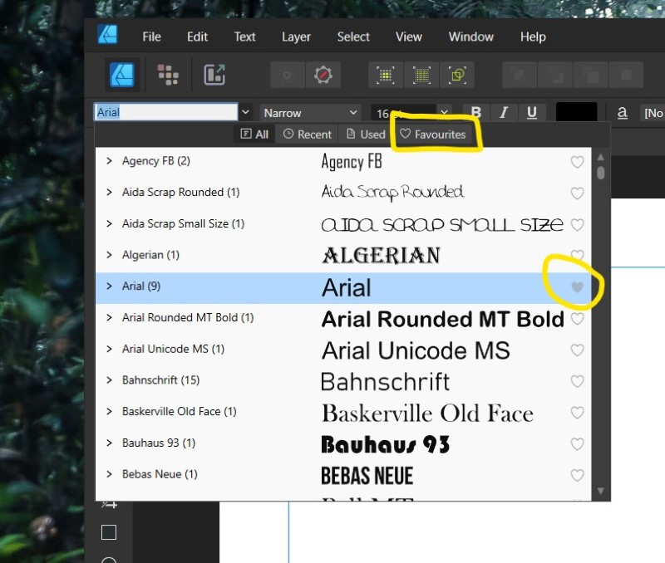
Task: Expand the Bauhaus 93 family
Action: click(x=109, y=443)
